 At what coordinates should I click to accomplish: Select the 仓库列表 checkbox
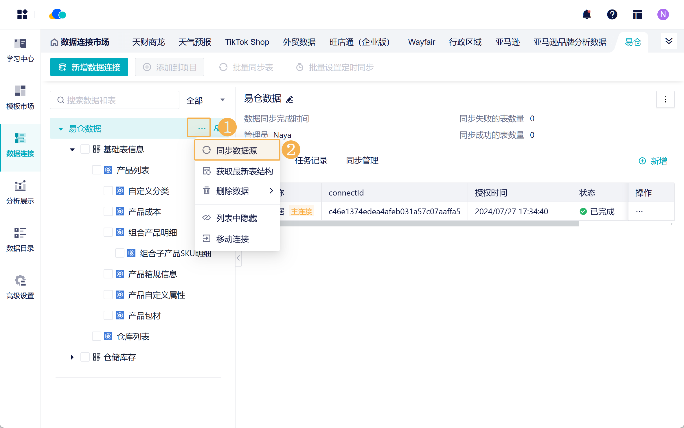click(x=96, y=336)
